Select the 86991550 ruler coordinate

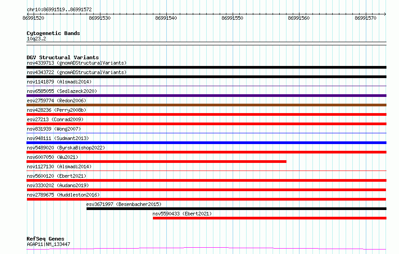tap(232, 18)
